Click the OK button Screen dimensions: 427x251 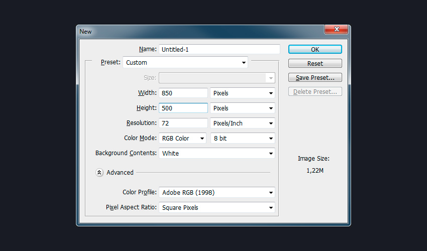(x=315, y=49)
